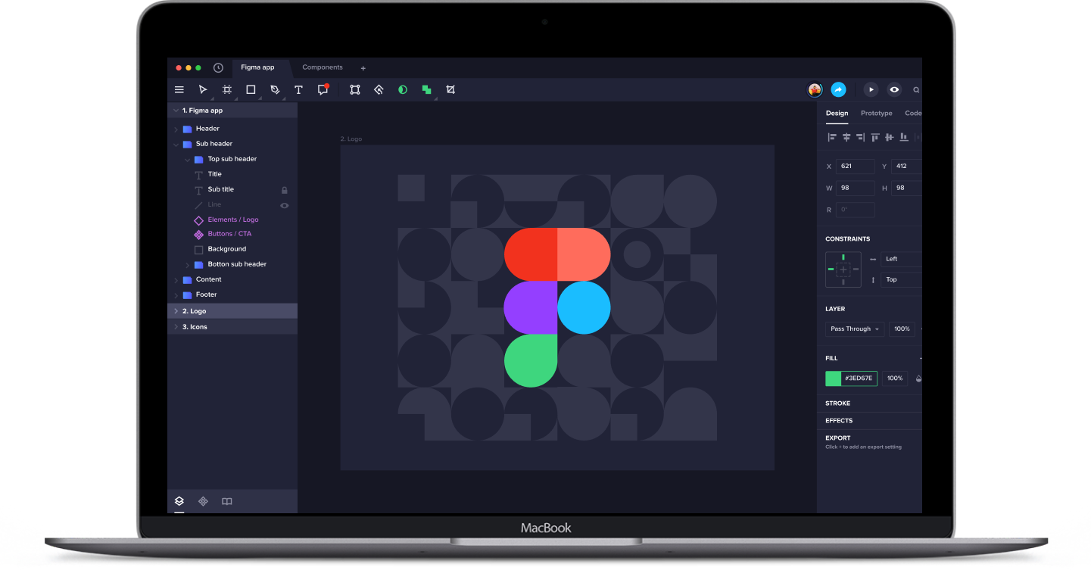Open version history clock icon
Image resolution: width=1091 pixels, height=570 pixels.
click(218, 67)
